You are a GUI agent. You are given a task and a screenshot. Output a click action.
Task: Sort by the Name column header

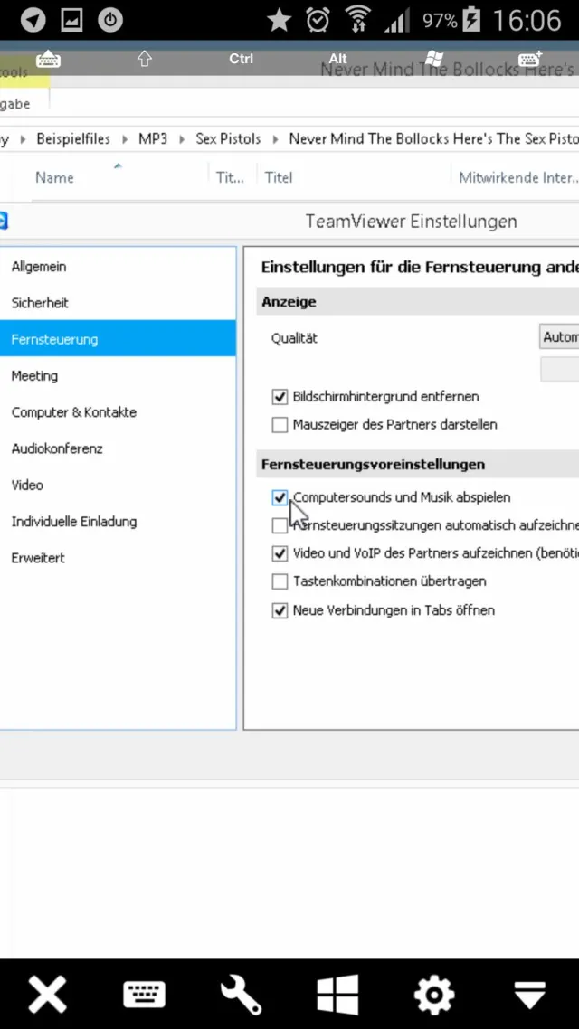coord(54,178)
